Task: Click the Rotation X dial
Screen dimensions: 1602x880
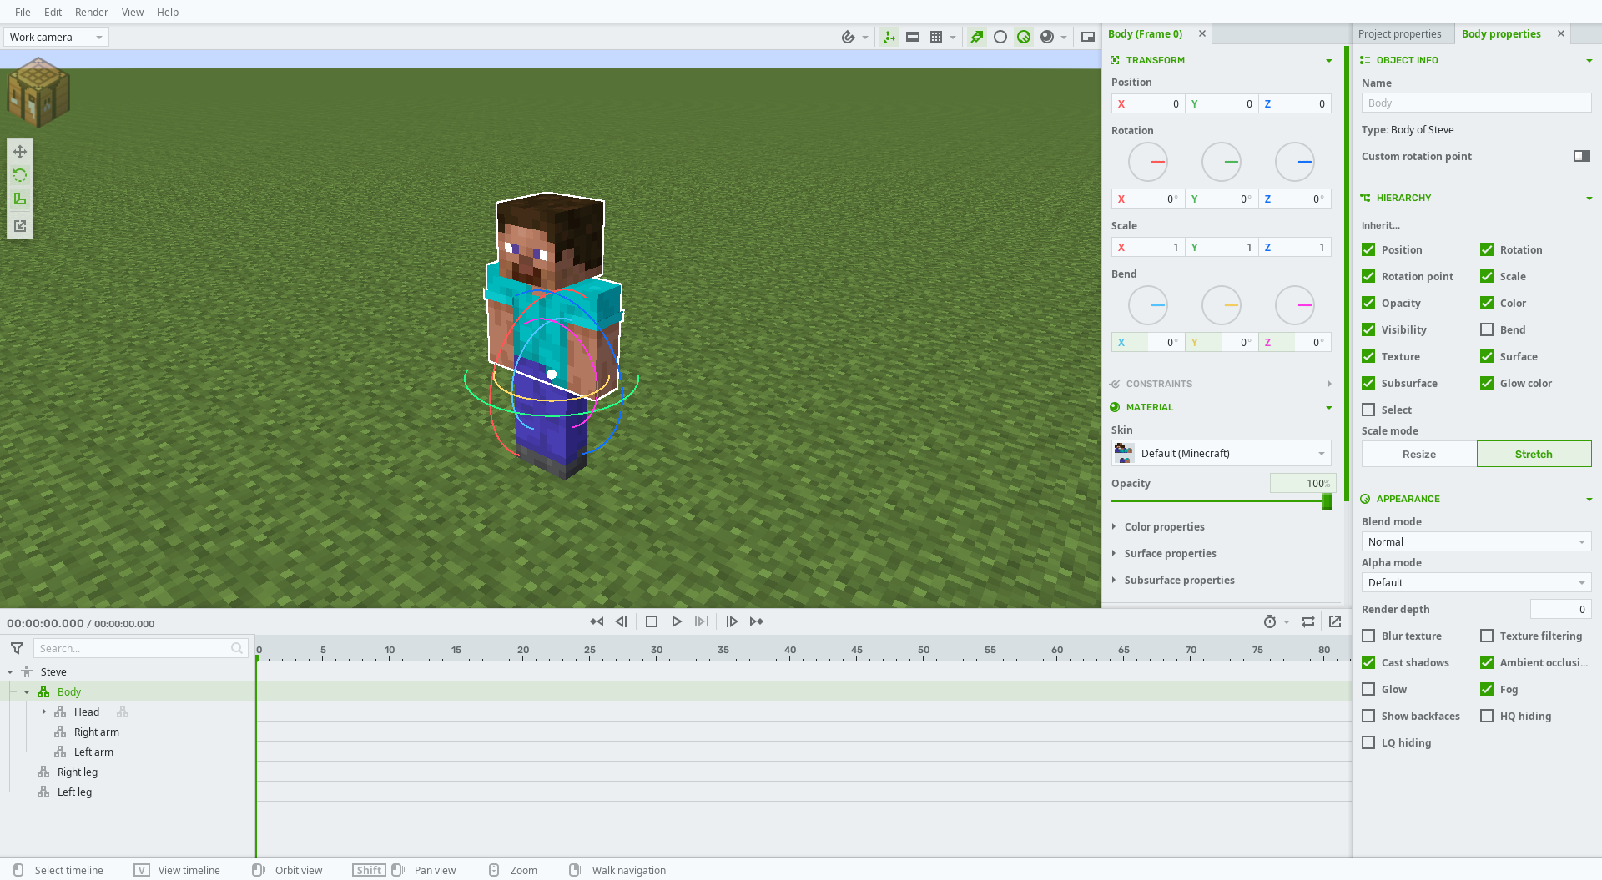Action: pos(1148,162)
